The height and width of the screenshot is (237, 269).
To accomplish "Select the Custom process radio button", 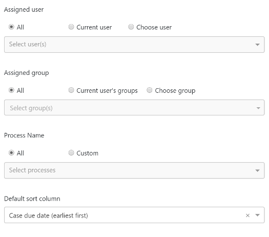I will [71, 153].
